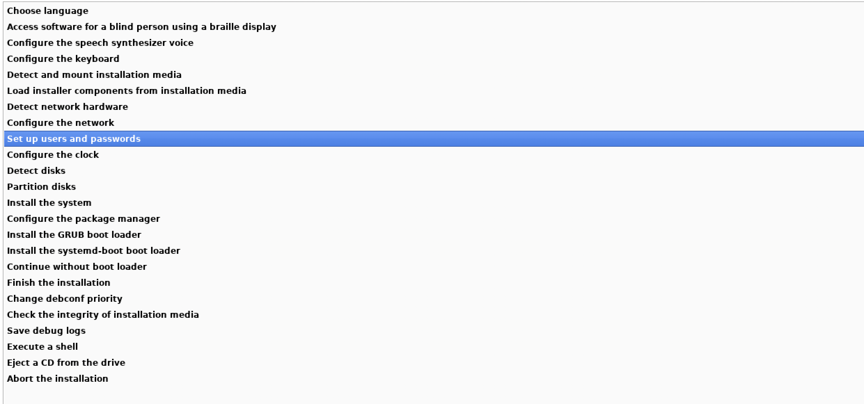Select Install the GRUB boot loader
Viewport: 864px width, 404px height.
74,235
